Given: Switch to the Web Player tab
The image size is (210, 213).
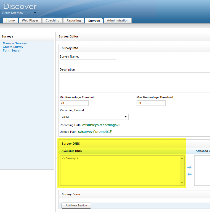Looking at the screenshot, I should tap(30, 20).
